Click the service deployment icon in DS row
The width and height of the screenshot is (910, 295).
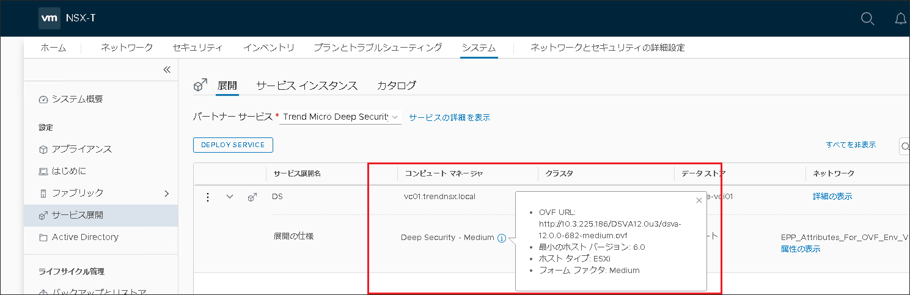pyautogui.click(x=252, y=197)
